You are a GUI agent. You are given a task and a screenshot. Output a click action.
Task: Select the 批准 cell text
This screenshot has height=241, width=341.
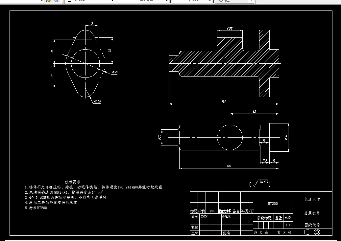(226, 233)
